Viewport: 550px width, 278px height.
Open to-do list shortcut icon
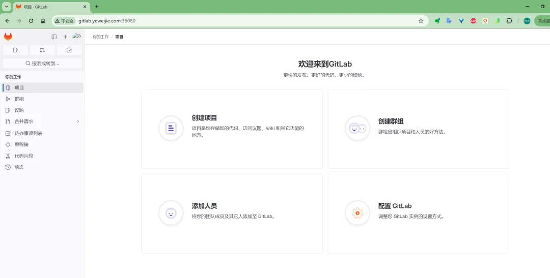[x=69, y=50]
